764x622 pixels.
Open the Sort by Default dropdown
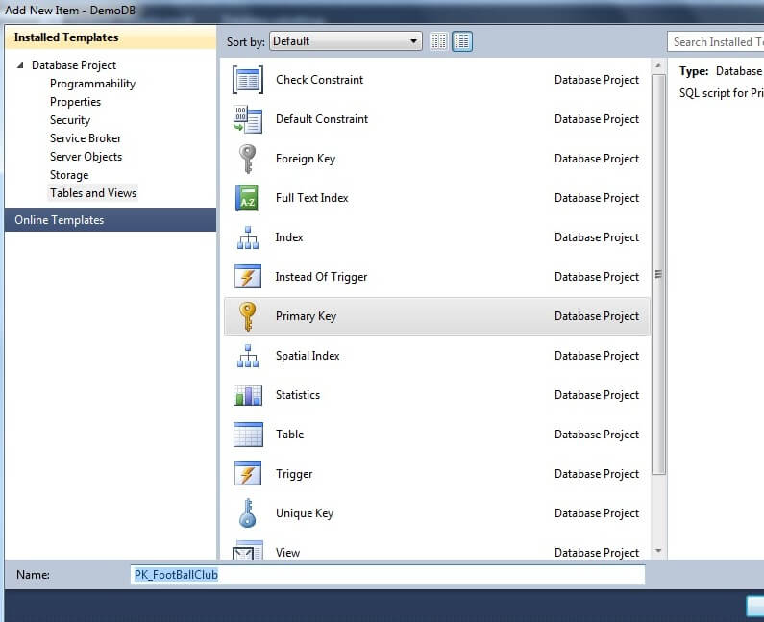pos(346,41)
